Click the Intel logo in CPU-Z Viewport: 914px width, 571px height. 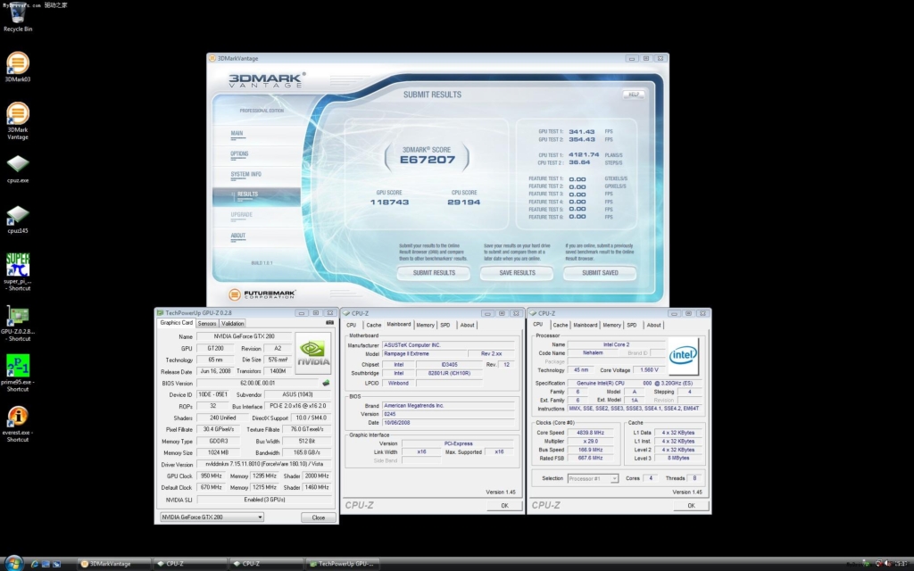click(683, 355)
